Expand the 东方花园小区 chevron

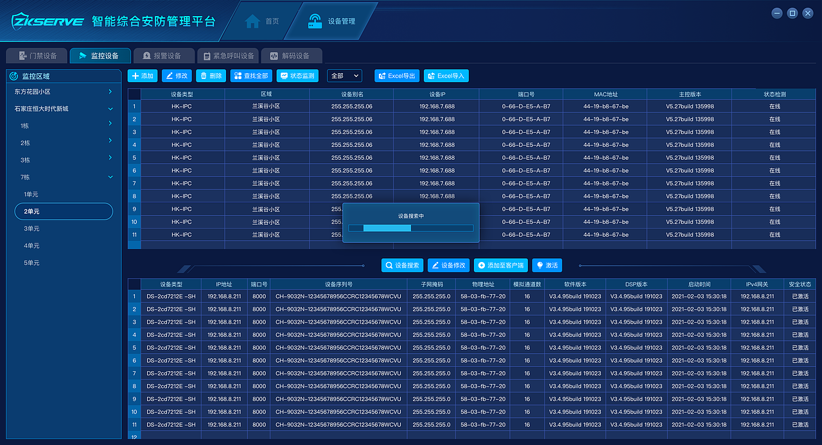click(110, 92)
